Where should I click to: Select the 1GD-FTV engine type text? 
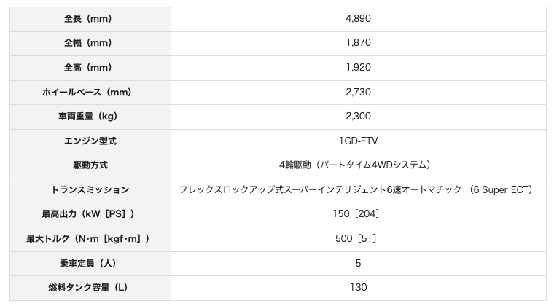coord(358,141)
